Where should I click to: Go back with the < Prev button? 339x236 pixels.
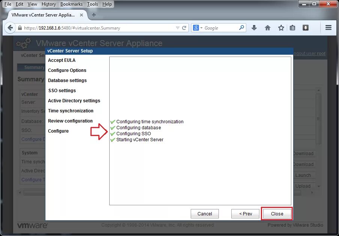coord(245,214)
